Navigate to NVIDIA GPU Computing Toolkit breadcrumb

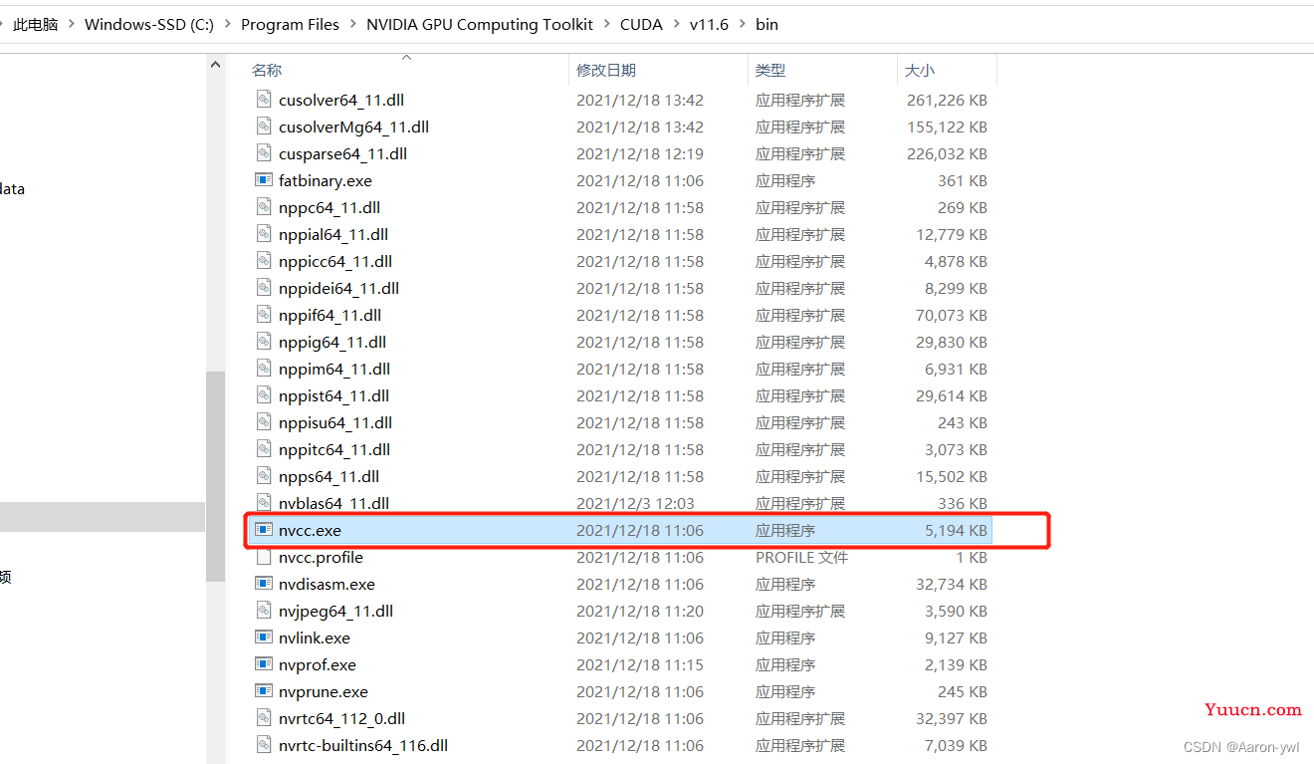[480, 25]
